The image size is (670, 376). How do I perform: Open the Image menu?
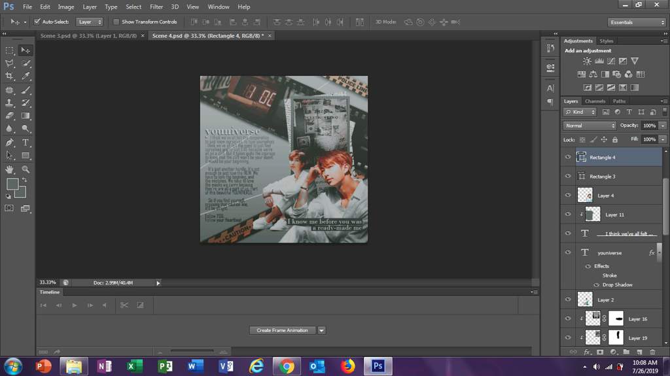[x=66, y=7]
